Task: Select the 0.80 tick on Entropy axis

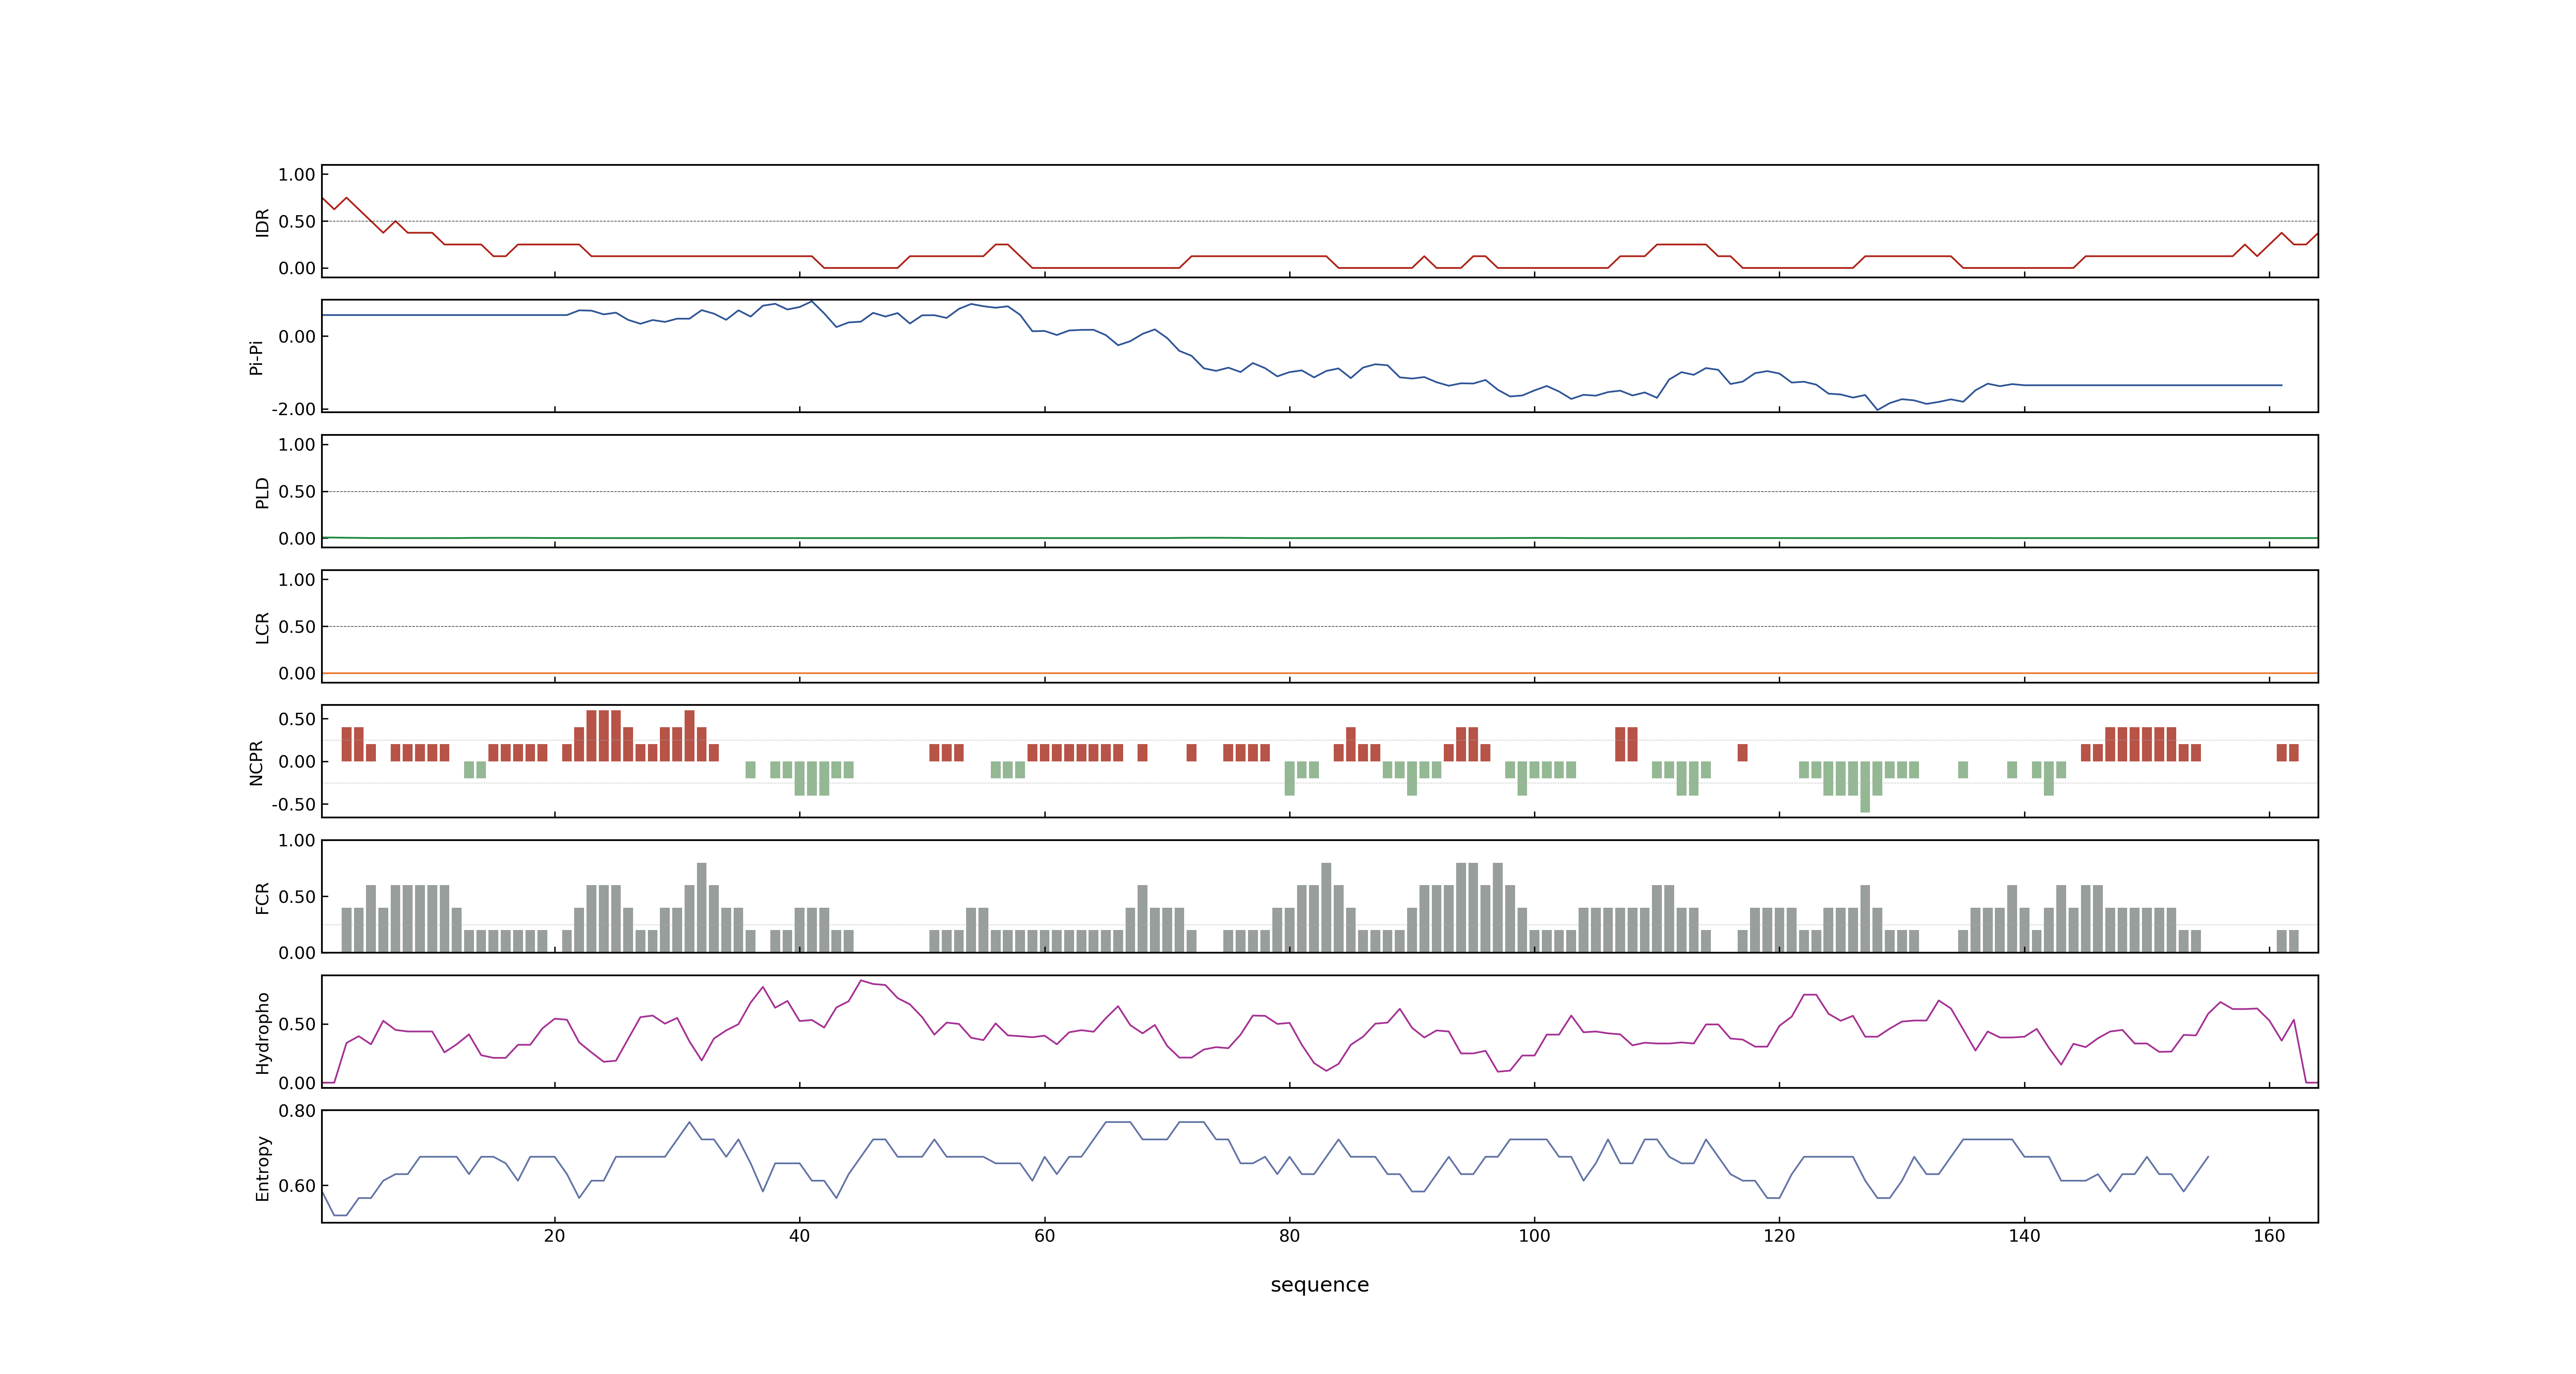Action: click(297, 1111)
